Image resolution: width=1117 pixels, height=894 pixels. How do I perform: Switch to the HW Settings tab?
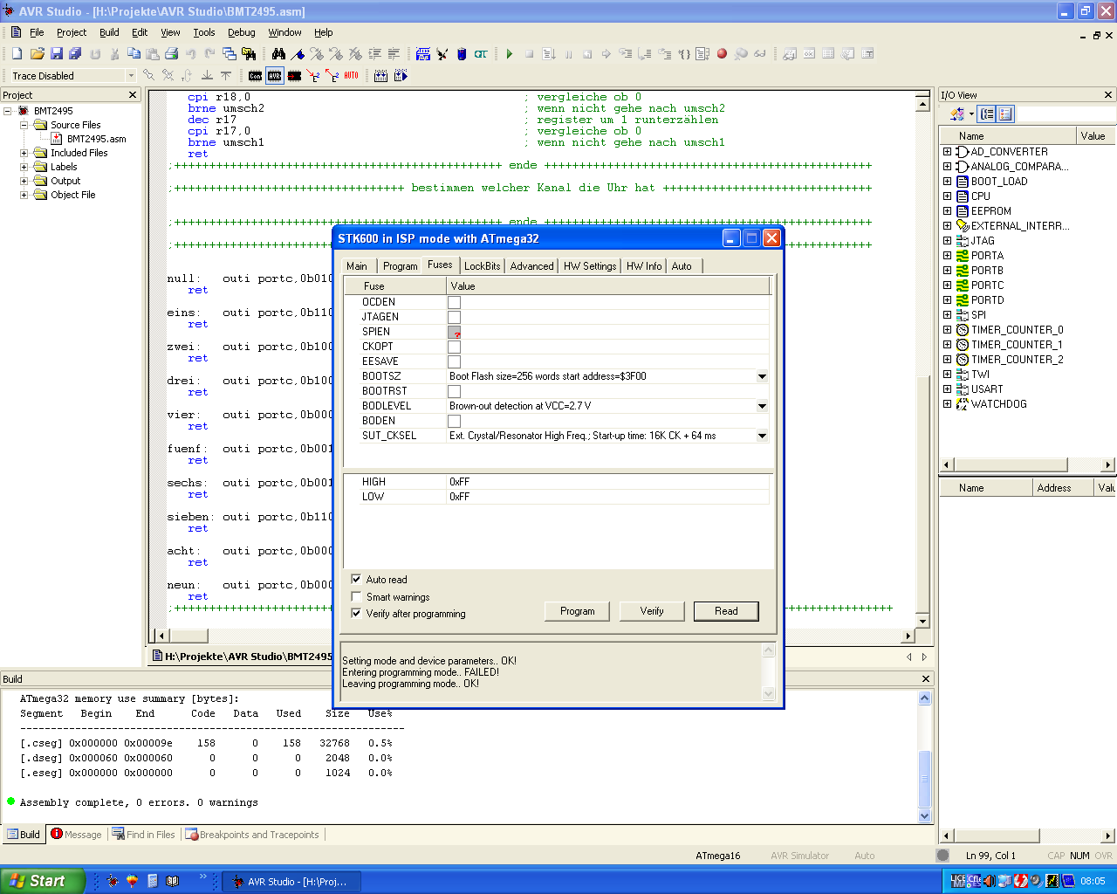590,266
